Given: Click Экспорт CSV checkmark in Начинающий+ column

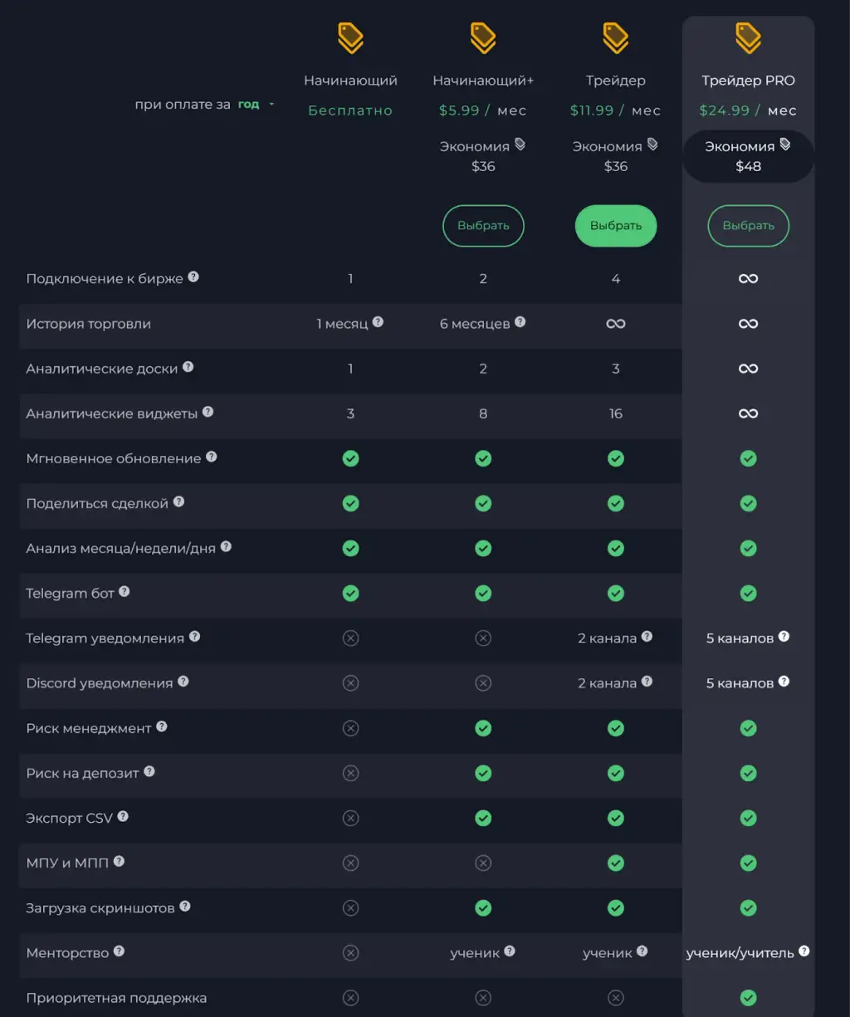Looking at the screenshot, I should click(483, 819).
